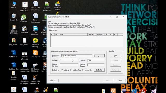Click the greyed Remove button
Image resolution: width=166 pixels, height=93 pixels.
(x=116, y=65)
